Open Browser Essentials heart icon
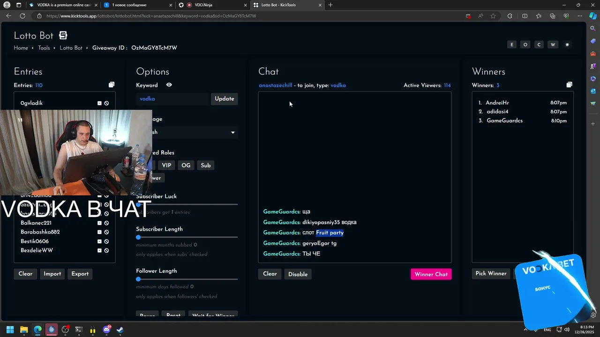The image size is (600, 337). tap(566, 16)
